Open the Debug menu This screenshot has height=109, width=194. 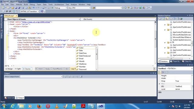click(x=32, y=5)
